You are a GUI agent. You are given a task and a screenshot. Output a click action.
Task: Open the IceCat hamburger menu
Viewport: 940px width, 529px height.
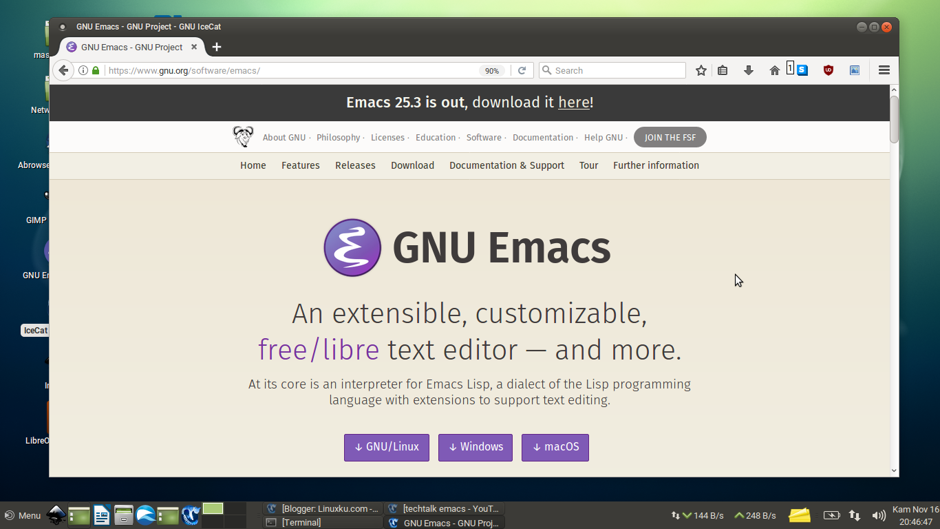(884, 70)
